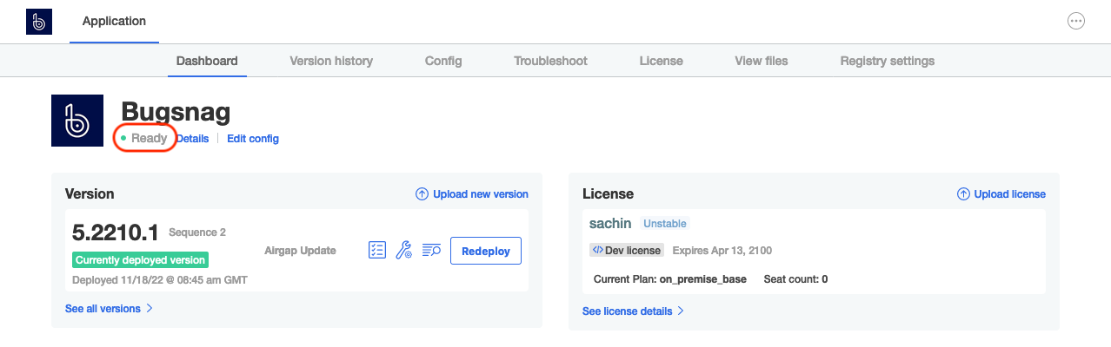This screenshot has height=347, width=1111.
Task: Click the Currently deployed version badge
Action: click(x=140, y=260)
